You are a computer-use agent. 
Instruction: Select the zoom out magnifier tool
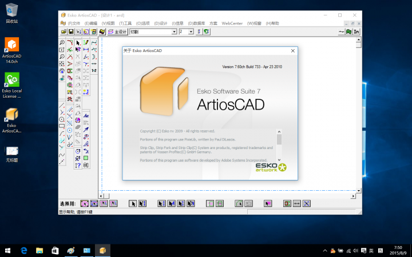pos(62,57)
